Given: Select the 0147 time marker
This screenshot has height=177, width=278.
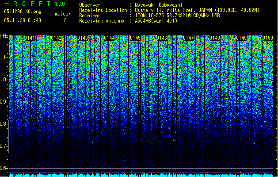Looking at the screenshot, I should (188, 38).
